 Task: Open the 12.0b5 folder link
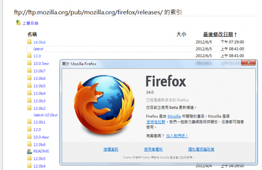tap(39, 159)
